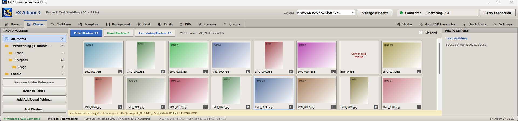Click the unsupported files skipped notice

coord(150,113)
